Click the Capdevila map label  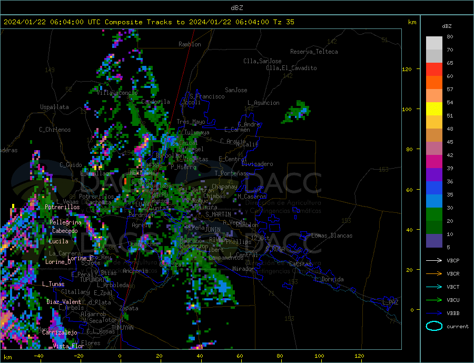click(x=156, y=102)
